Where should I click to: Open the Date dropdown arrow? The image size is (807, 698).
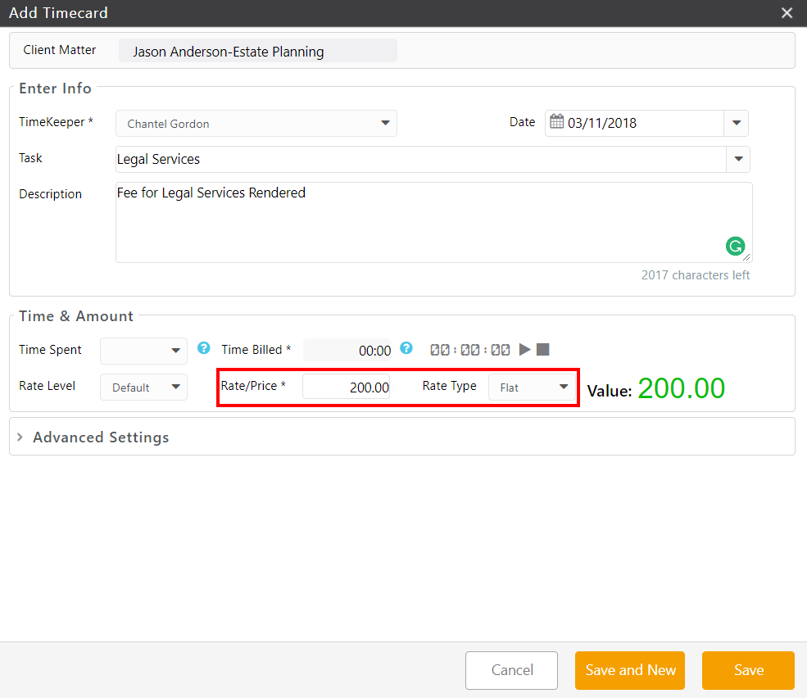point(736,123)
